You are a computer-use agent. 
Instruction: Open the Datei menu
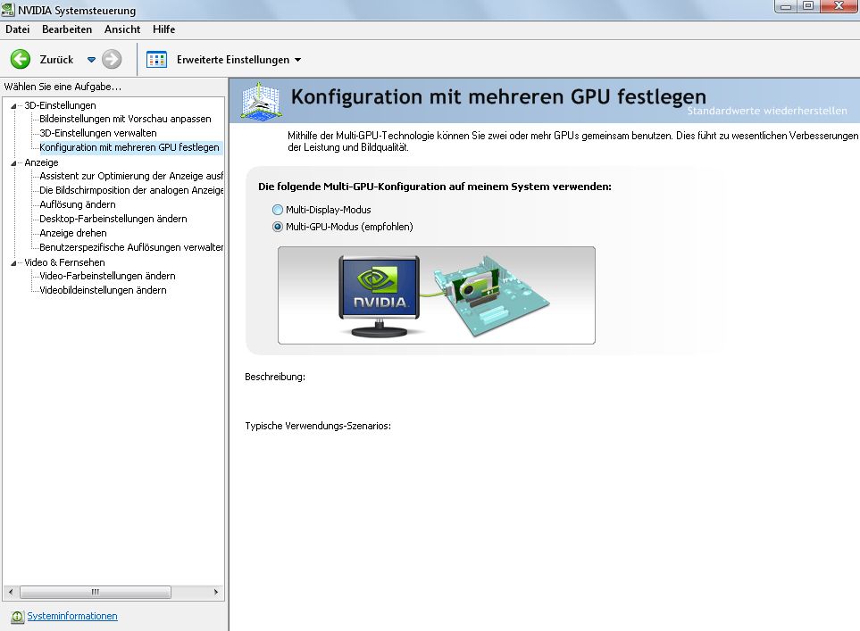(x=18, y=29)
